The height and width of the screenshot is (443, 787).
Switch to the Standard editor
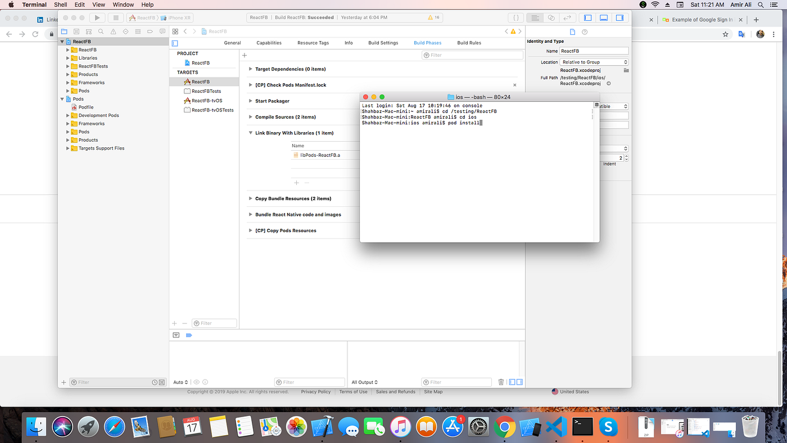[535, 18]
